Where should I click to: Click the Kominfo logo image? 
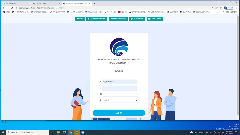coord(119,47)
